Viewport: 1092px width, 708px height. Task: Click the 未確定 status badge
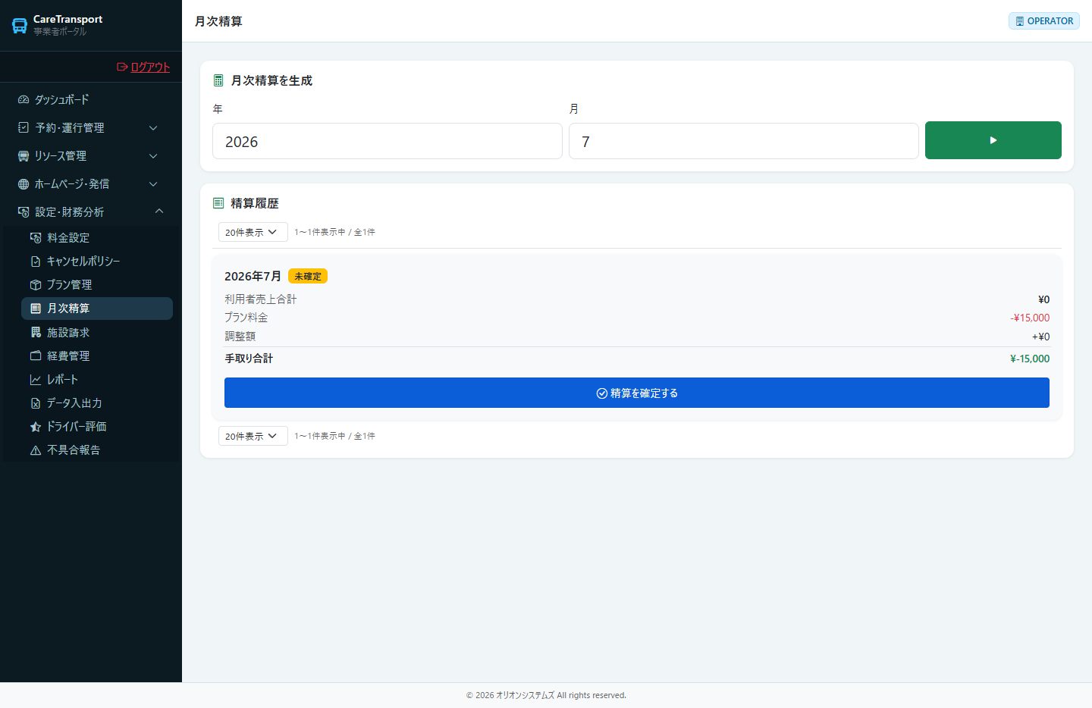(x=308, y=276)
